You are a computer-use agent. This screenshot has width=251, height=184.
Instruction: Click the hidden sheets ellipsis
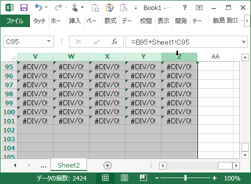(x=43, y=166)
